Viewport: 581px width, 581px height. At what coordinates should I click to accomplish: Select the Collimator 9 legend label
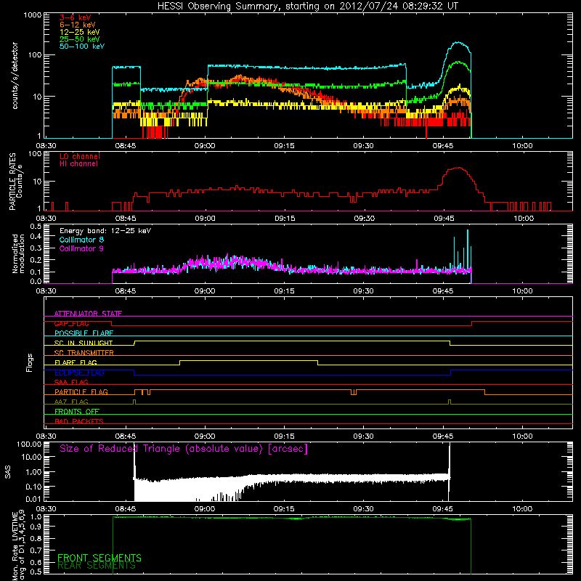81,248
